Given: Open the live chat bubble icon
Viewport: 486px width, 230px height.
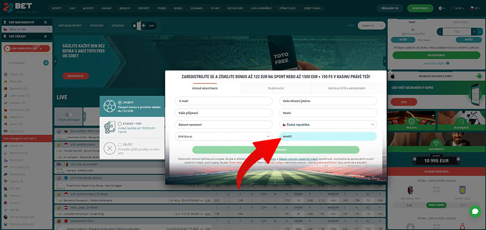Looking at the screenshot, I should (x=475, y=211).
